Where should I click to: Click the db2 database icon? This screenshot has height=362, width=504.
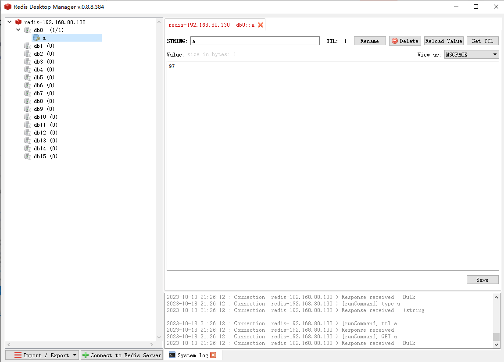coord(28,53)
